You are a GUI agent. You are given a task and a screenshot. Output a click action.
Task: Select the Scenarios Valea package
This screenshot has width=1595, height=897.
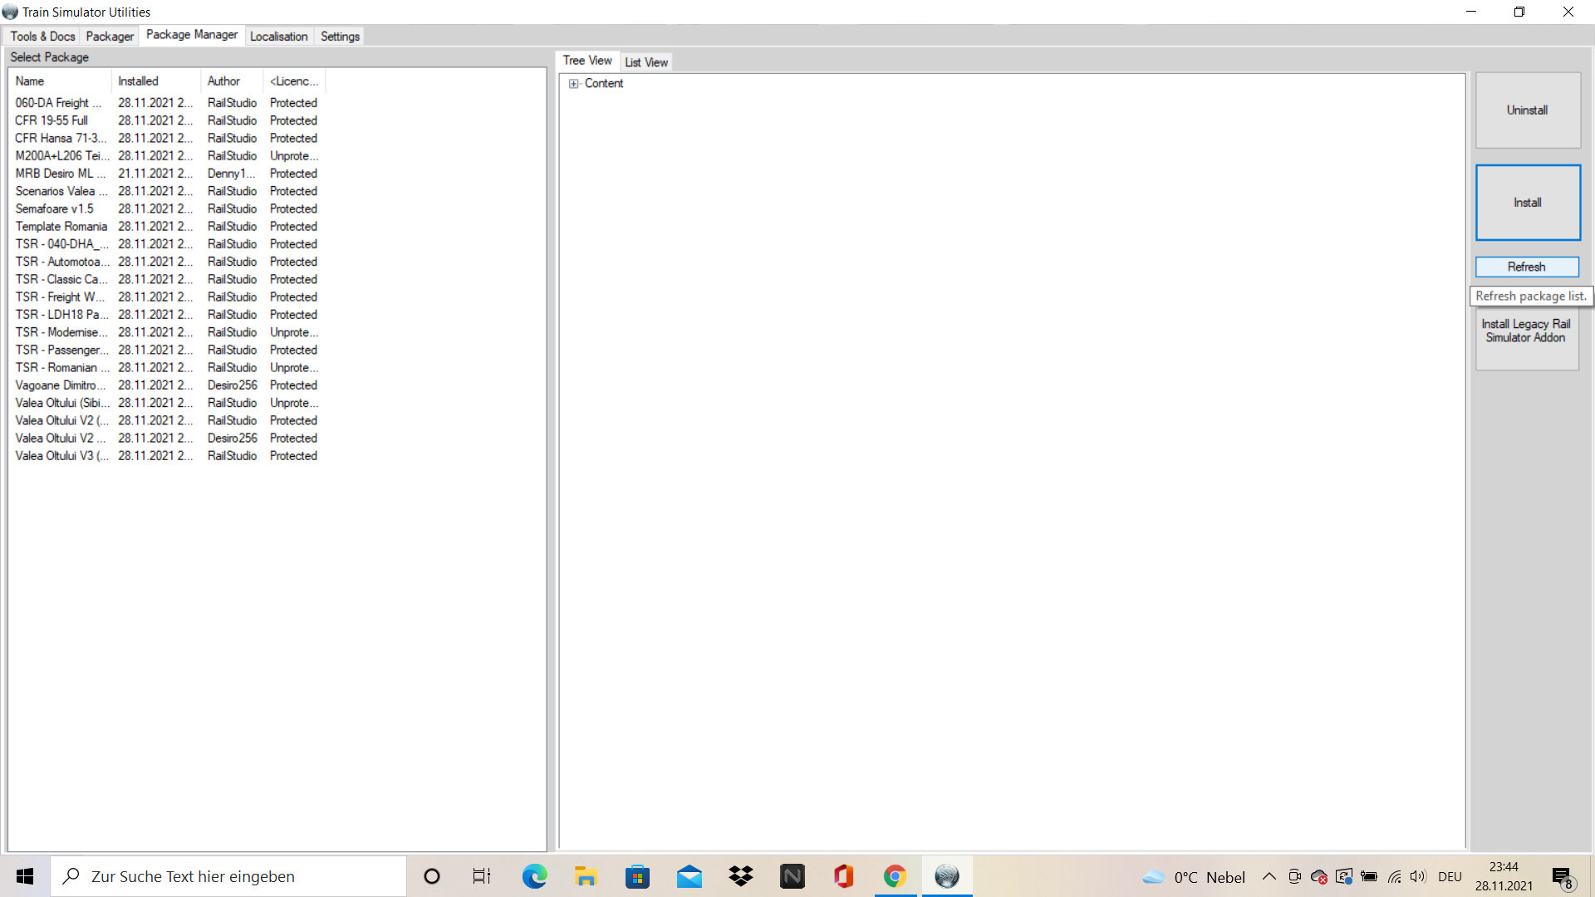coord(166,191)
